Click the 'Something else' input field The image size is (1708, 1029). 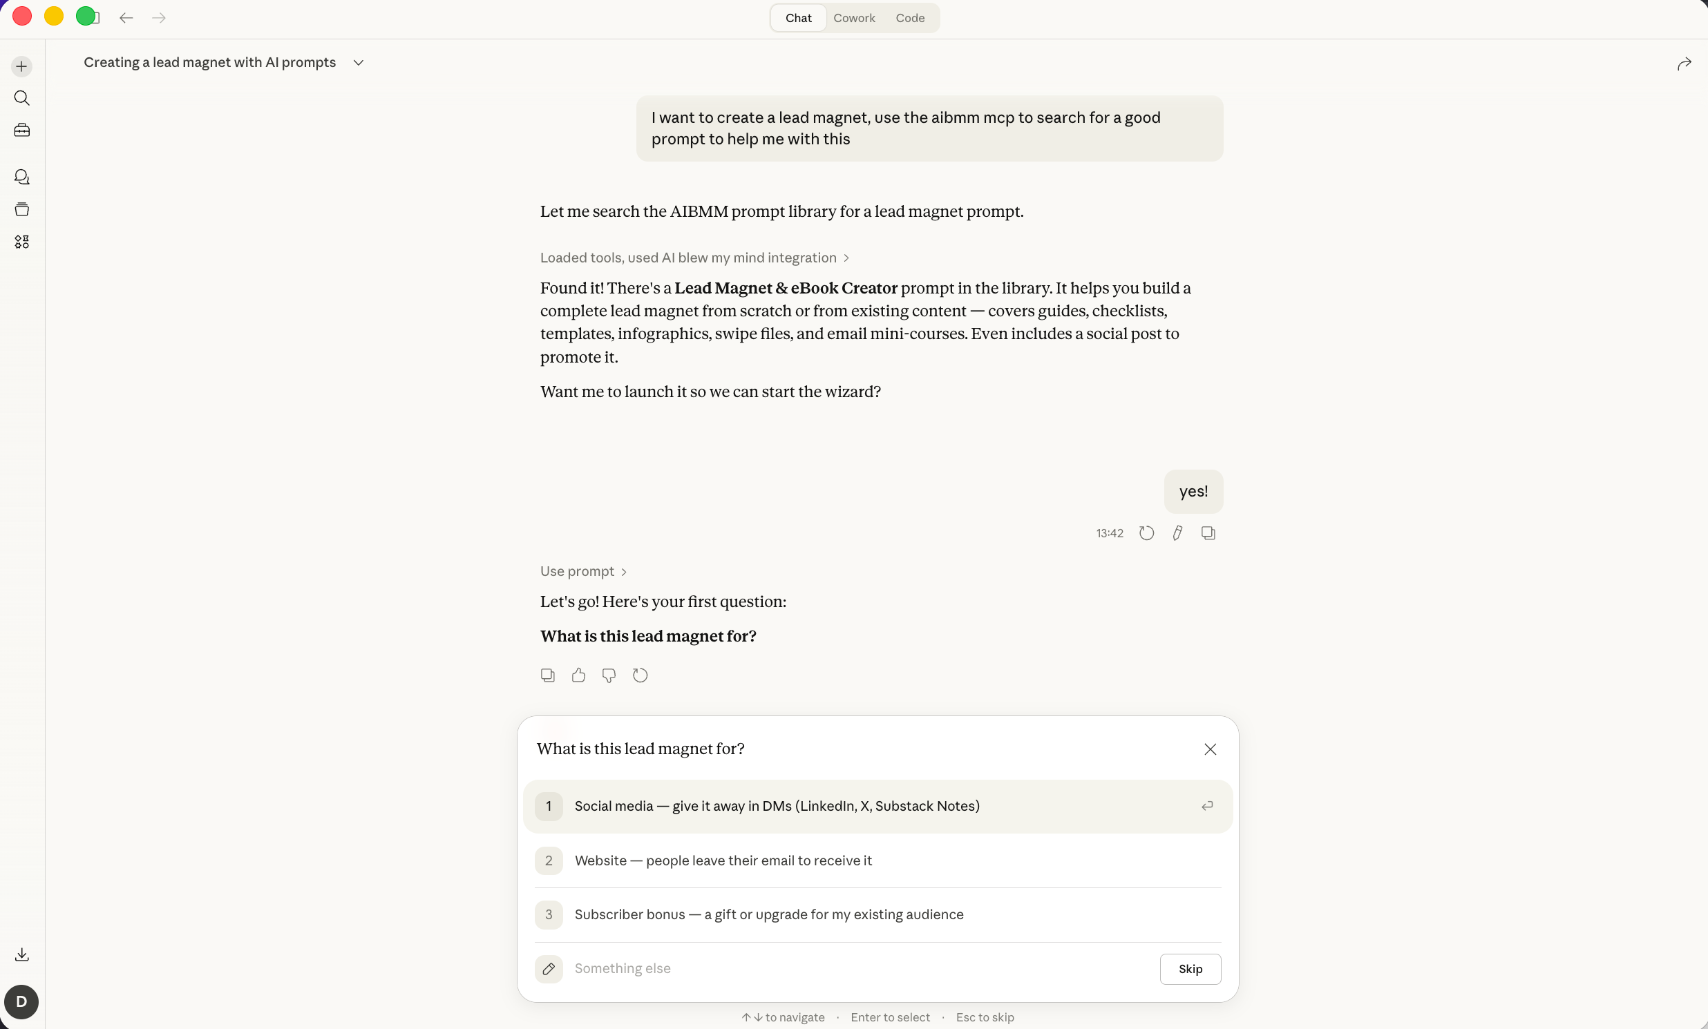860,969
